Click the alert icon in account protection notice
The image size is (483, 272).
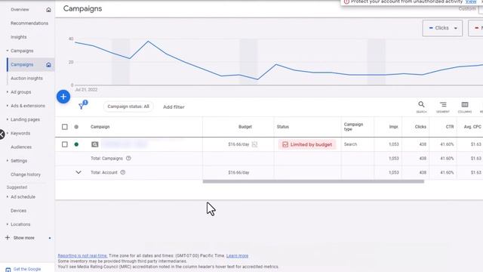tap(346, 2)
